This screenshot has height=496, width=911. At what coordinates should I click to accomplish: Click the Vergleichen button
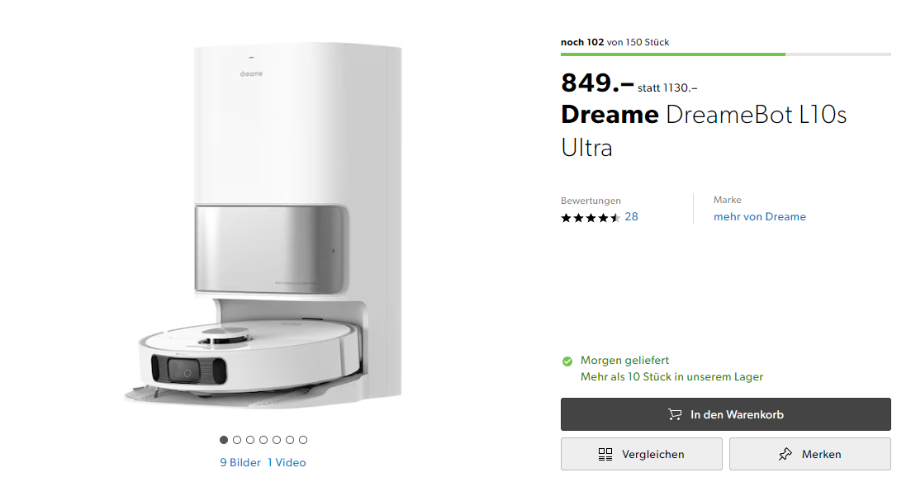642,454
